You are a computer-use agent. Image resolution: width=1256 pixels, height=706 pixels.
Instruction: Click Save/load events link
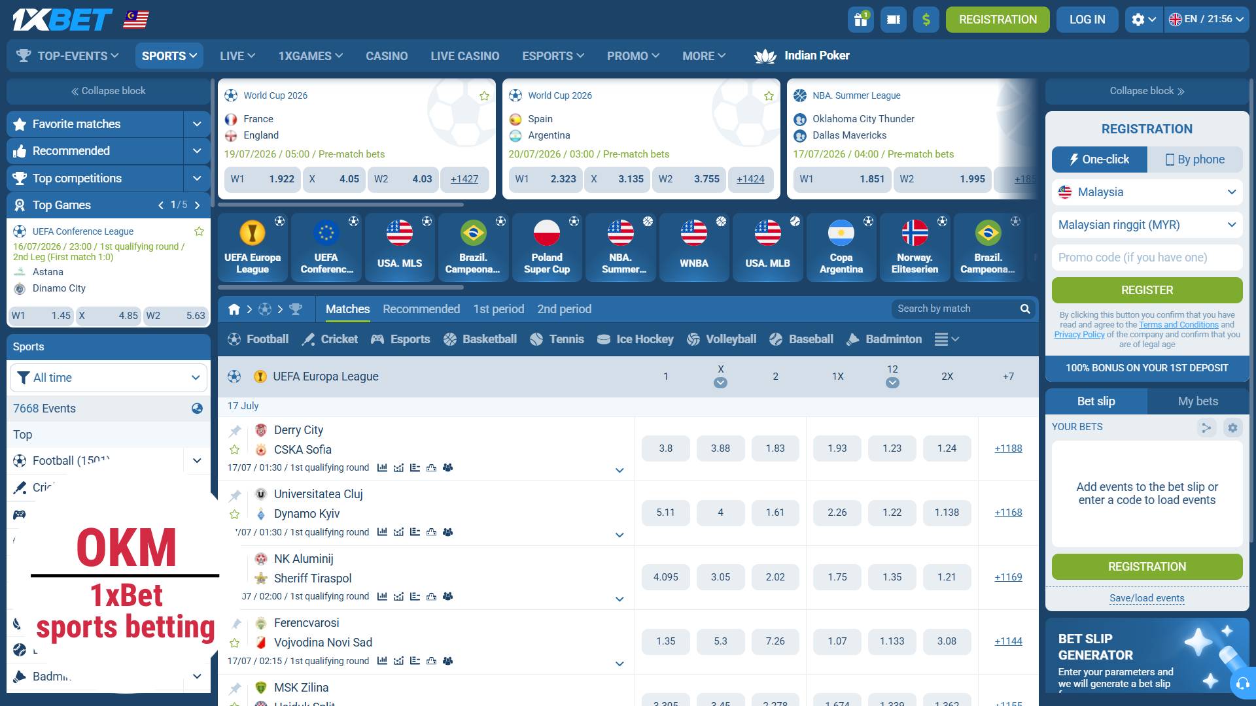point(1147,598)
